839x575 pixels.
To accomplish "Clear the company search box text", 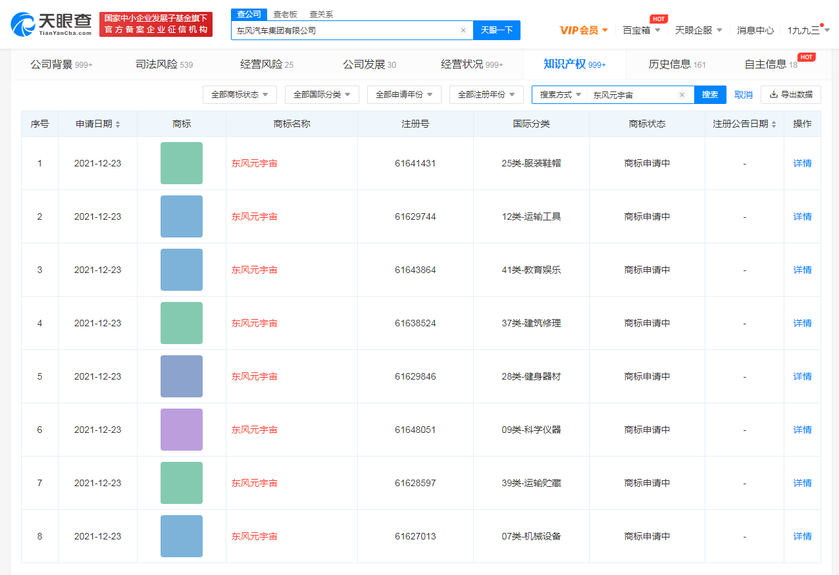I will pos(463,30).
